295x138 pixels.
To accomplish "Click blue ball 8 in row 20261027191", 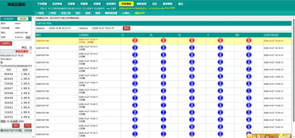I will coord(164,76).
